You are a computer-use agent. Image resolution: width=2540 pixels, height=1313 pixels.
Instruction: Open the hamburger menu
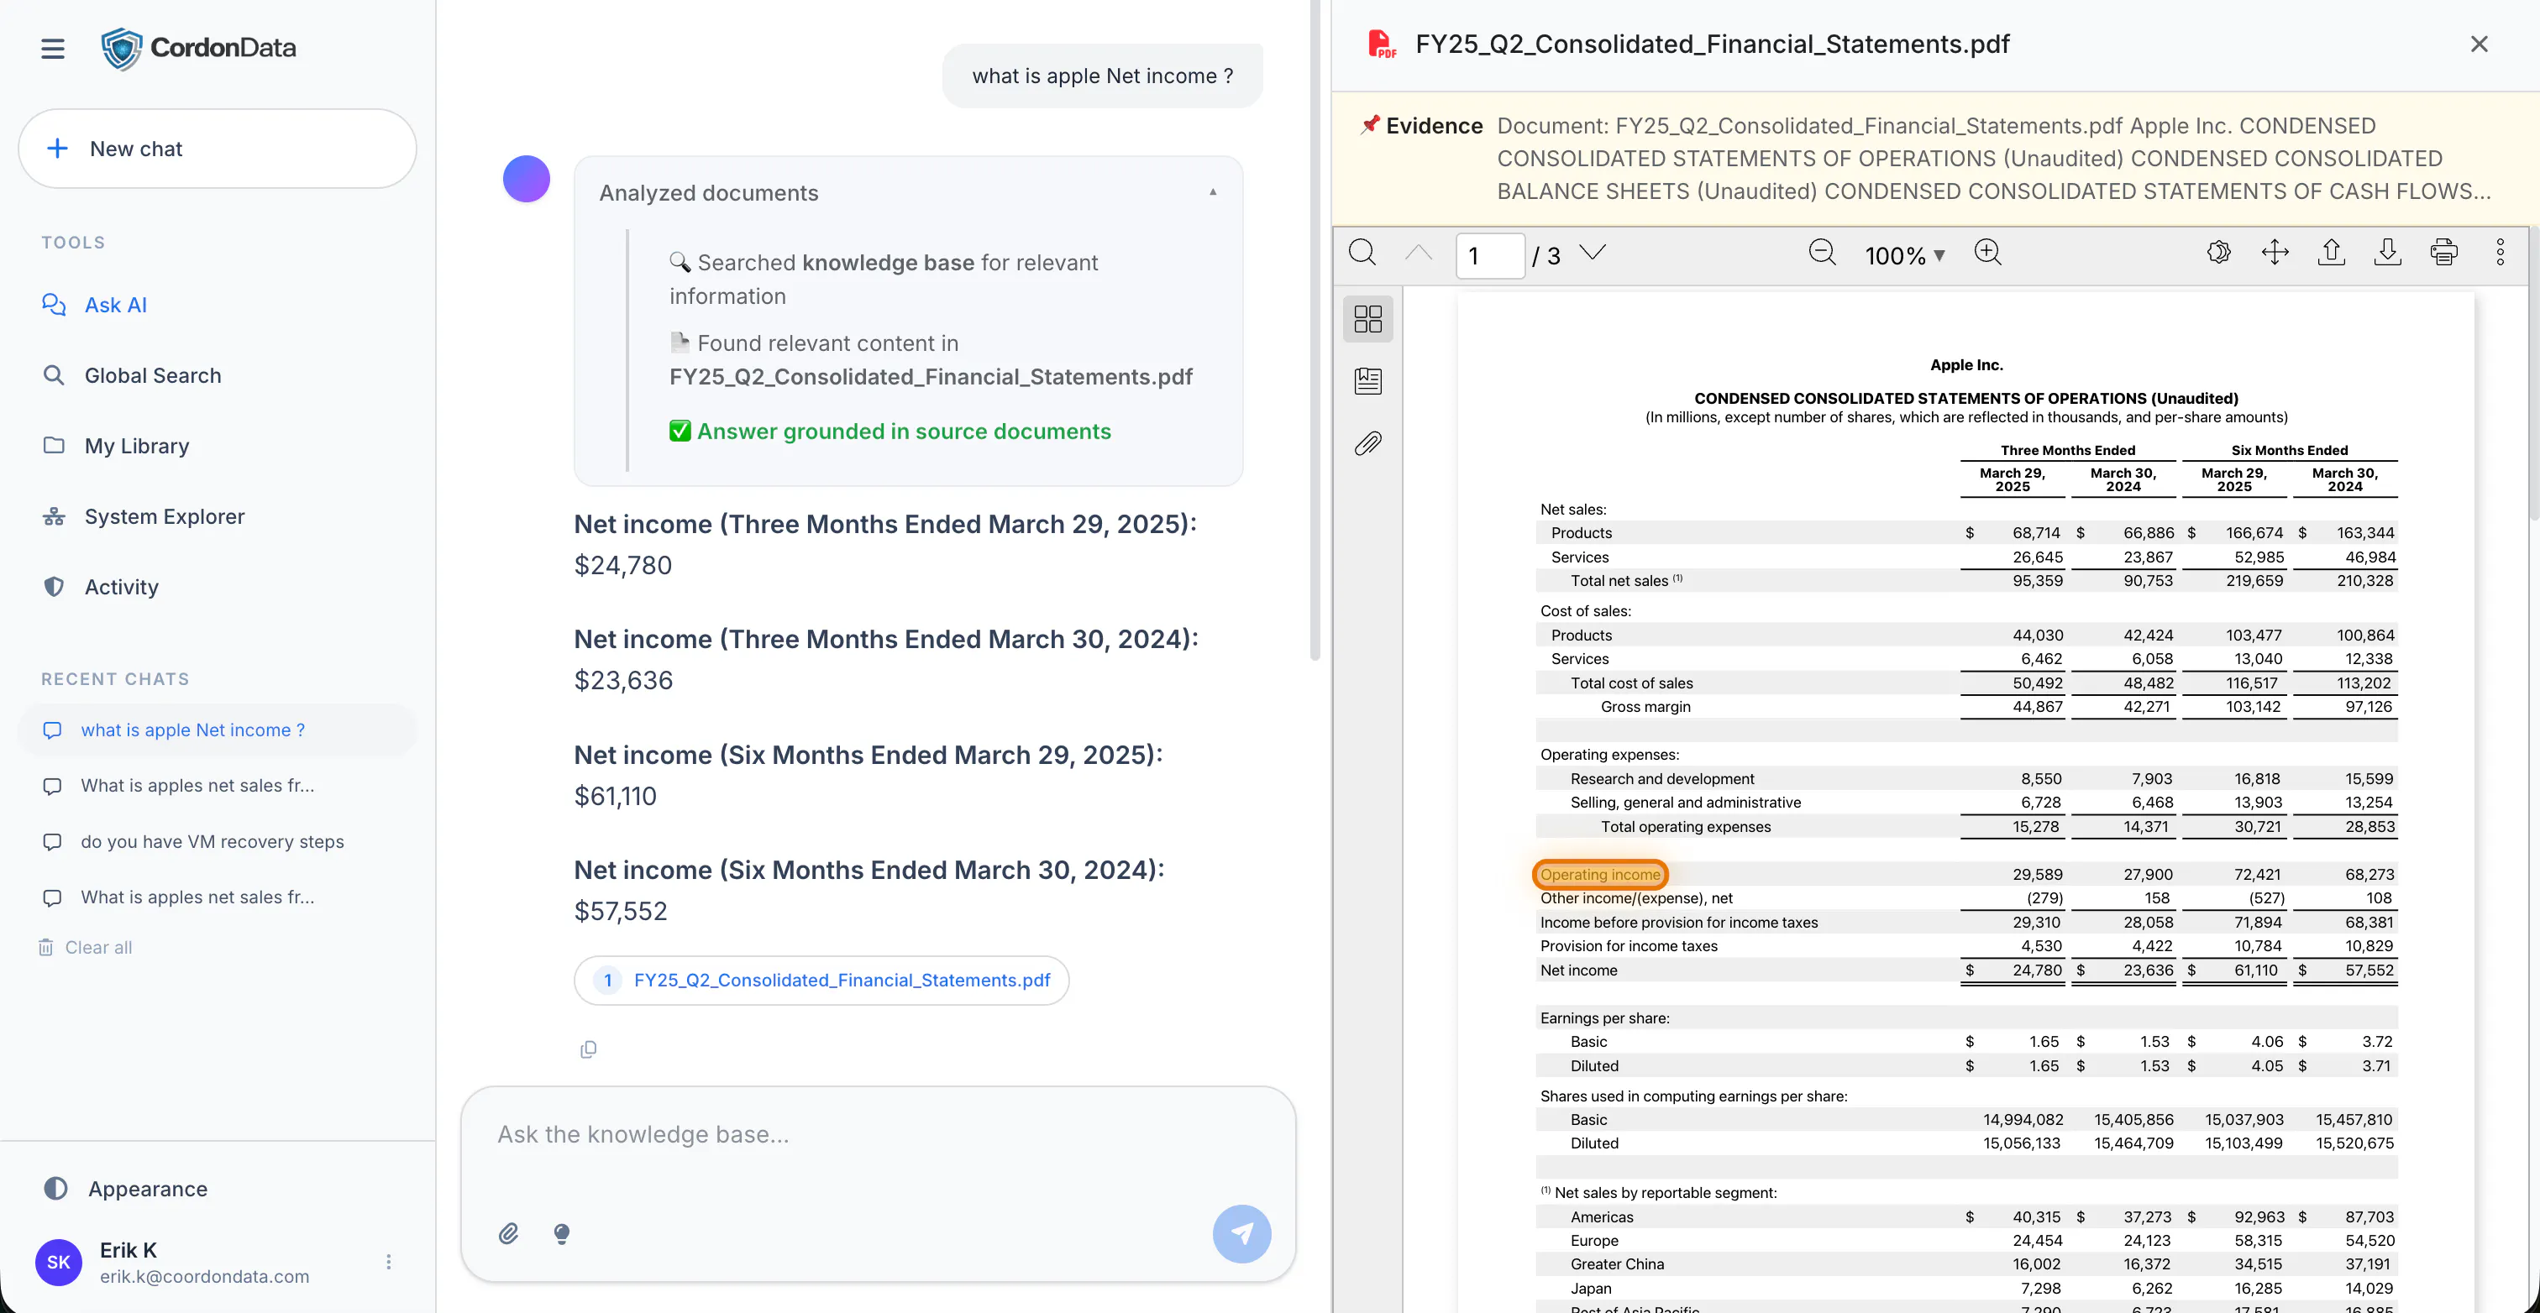click(52, 49)
